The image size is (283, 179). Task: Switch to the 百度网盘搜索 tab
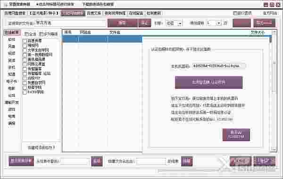pyautogui.click(x=16, y=13)
